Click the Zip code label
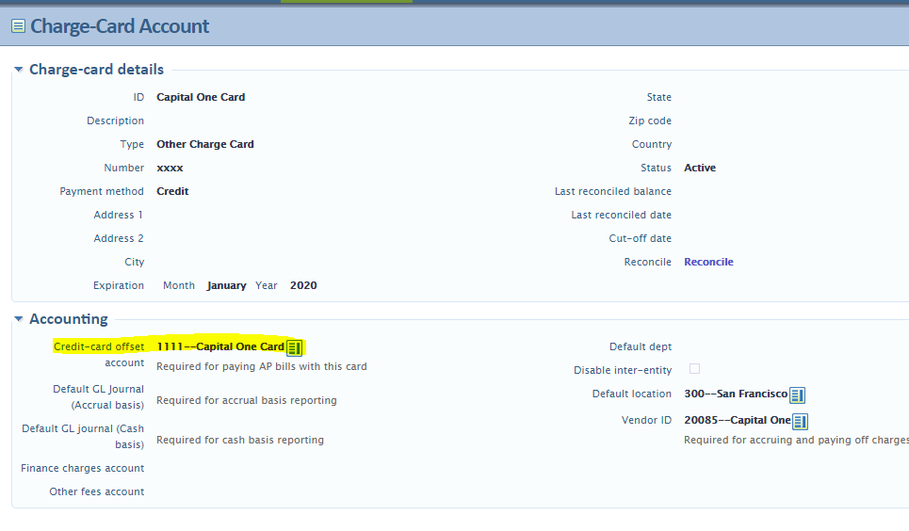The height and width of the screenshot is (531, 909). [x=650, y=121]
